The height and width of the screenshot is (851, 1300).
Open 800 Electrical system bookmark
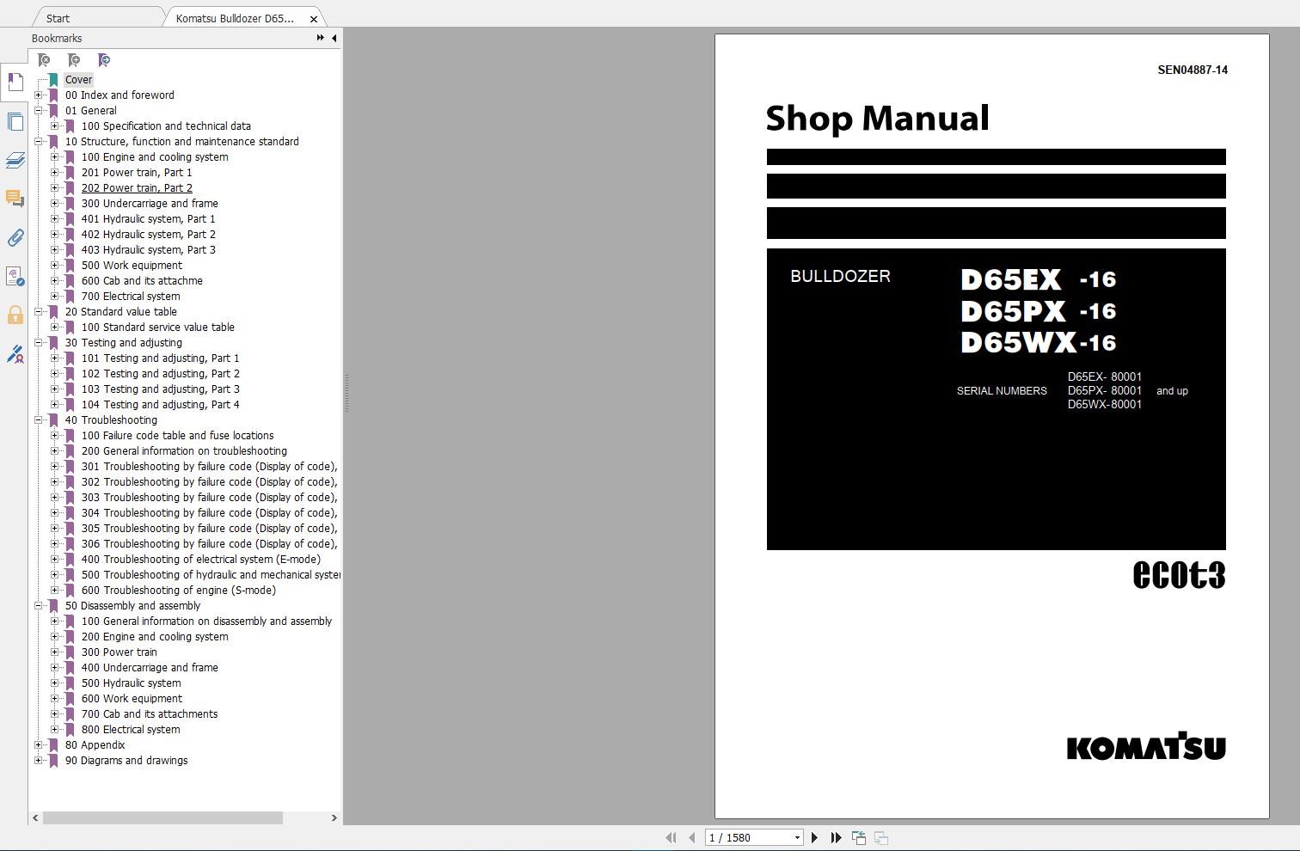tap(131, 730)
